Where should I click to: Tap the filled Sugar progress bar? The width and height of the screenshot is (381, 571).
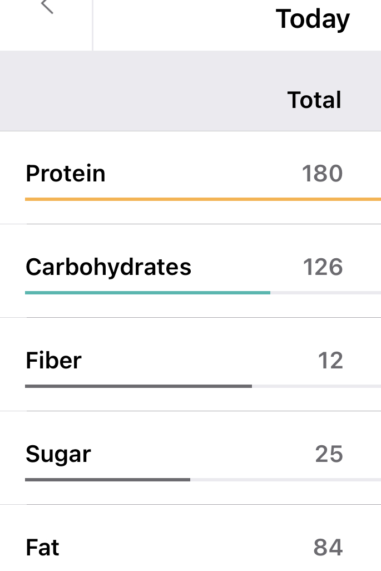(x=107, y=479)
